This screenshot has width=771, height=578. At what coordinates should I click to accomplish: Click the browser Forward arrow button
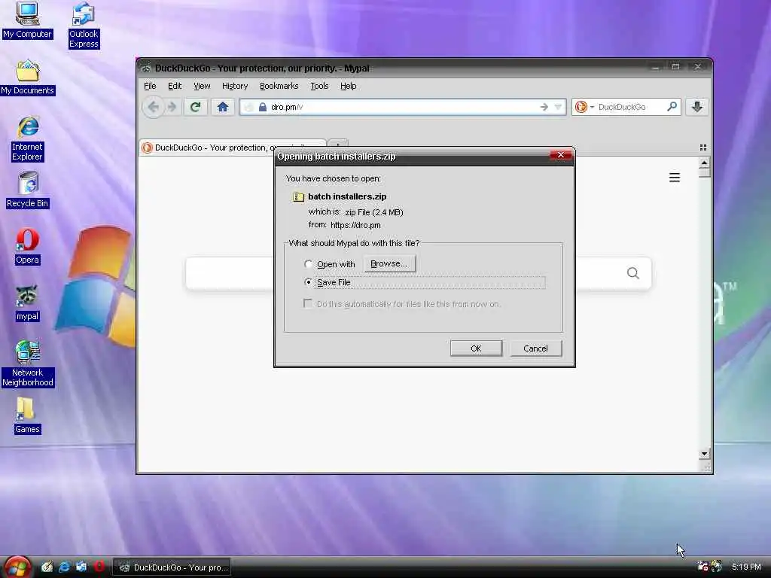click(172, 107)
